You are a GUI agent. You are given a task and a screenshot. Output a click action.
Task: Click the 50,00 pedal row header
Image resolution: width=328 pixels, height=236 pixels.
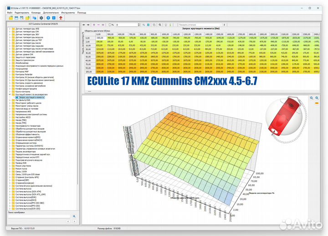tap(90, 57)
